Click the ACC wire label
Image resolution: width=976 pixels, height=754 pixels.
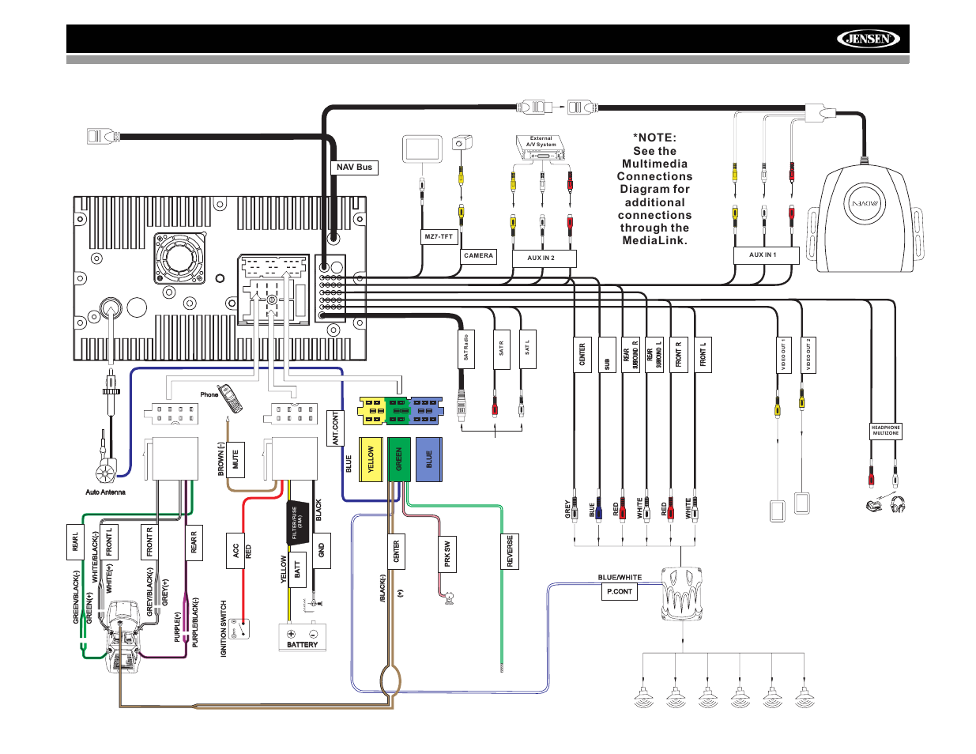click(236, 551)
